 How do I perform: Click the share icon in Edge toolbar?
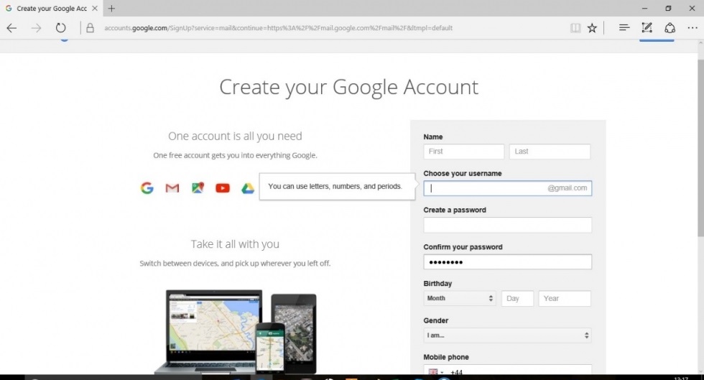[670, 28]
